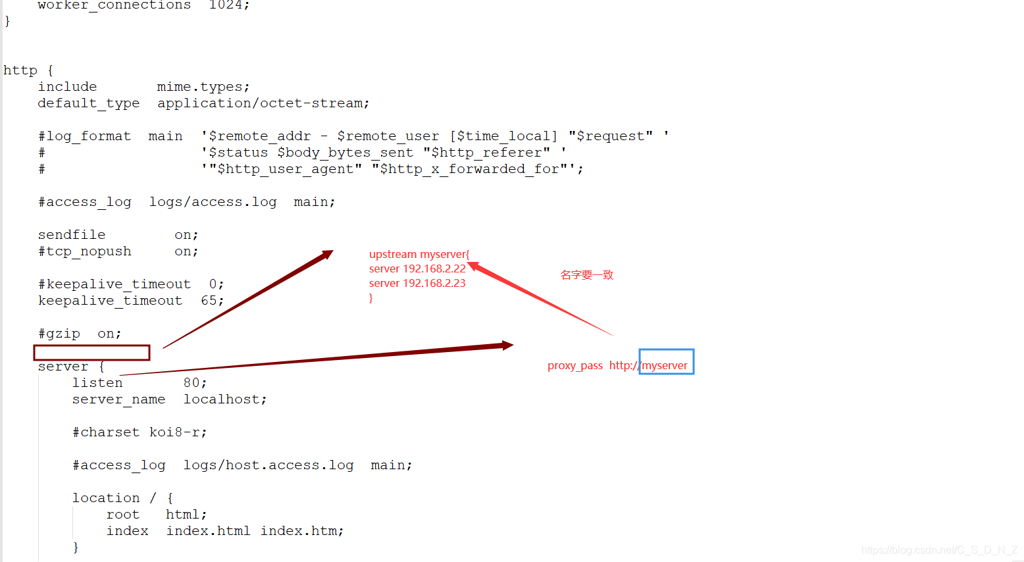Click the 'upstream myserver{' red text

419,254
